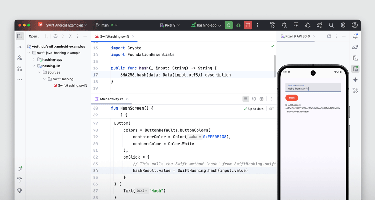This screenshot has height=200, width=375.
Task: Rerun hashing-app with the green reload button
Action: click(229, 25)
